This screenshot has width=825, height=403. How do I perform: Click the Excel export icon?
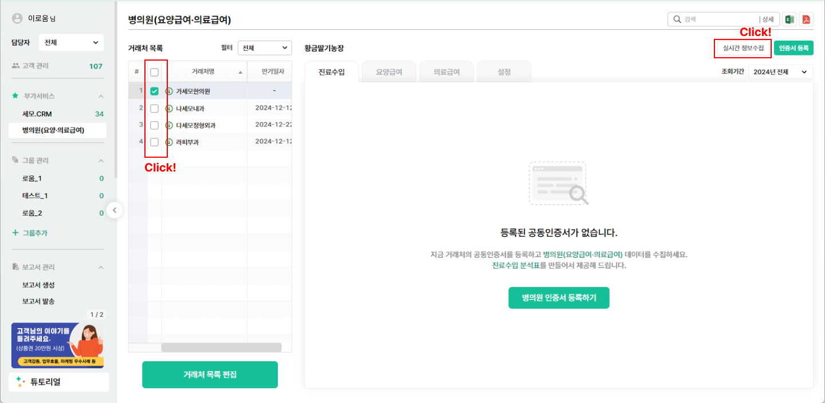click(x=789, y=19)
